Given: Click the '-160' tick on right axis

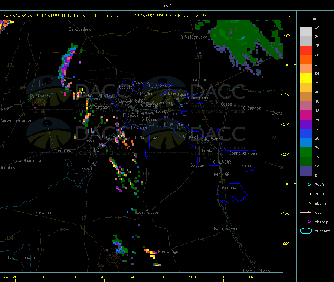Looking at the screenshot, I should 286,154.
